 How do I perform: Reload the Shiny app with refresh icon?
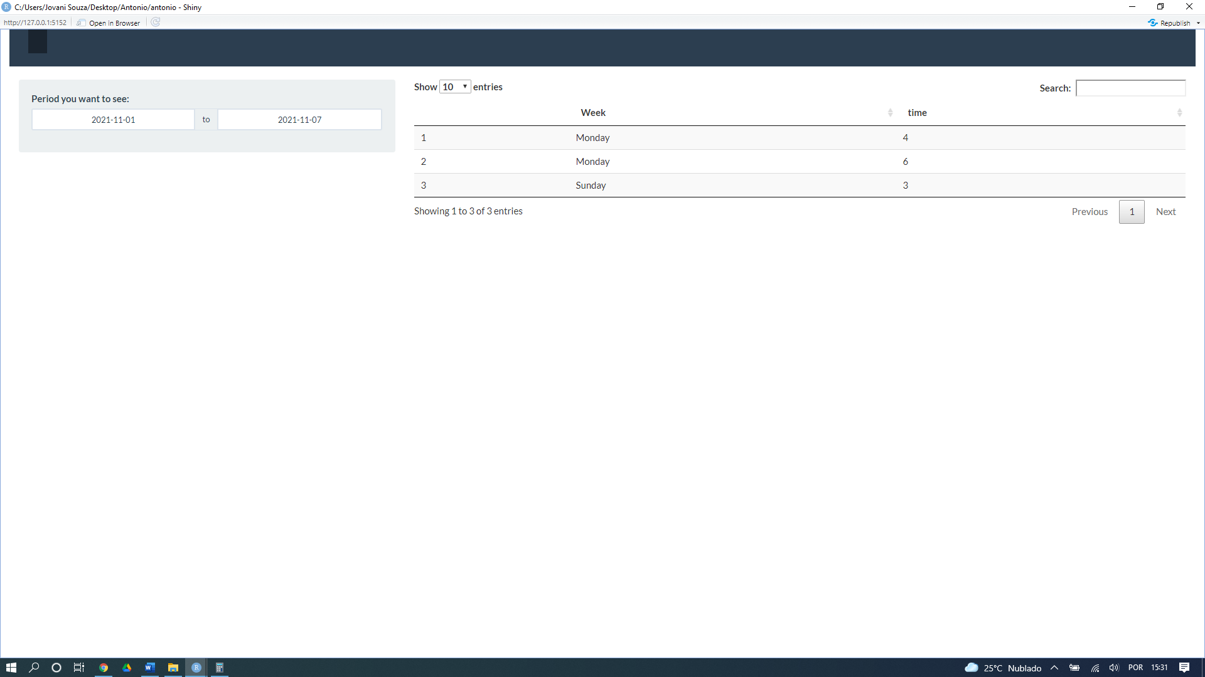click(156, 23)
